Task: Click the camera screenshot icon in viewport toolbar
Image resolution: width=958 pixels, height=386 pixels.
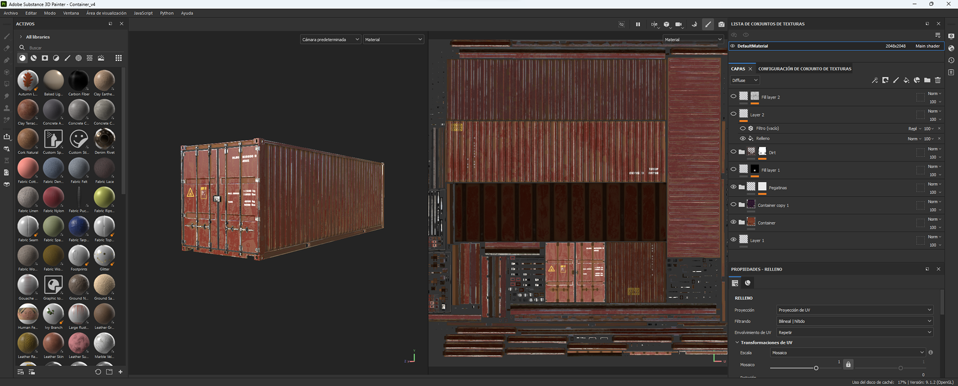Action: (x=721, y=24)
